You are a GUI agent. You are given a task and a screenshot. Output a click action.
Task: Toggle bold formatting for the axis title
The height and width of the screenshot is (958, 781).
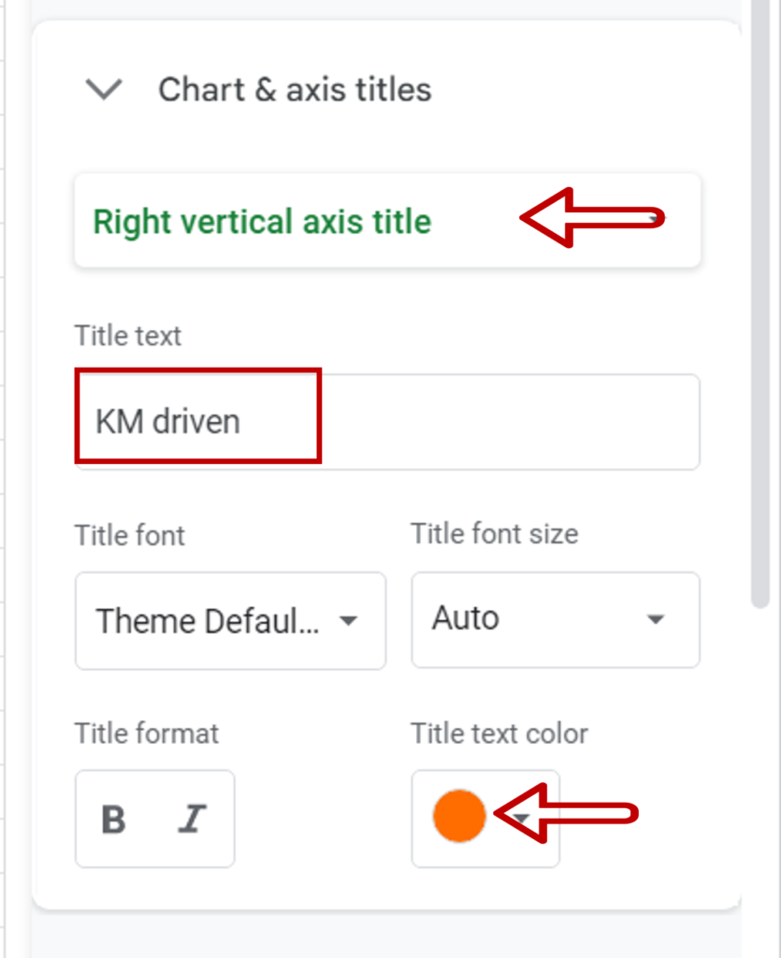tap(112, 820)
